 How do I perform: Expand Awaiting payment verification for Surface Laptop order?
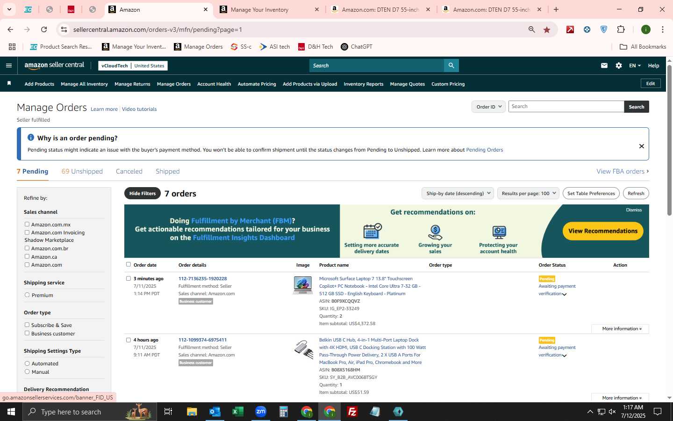pyautogui.click(x=565, y=294)
